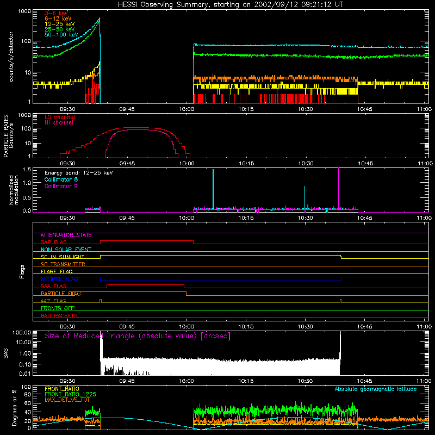Screen dimensions: 435x435
Task: Click the BAD_PACKETS flag label
Action: point(59,315)
